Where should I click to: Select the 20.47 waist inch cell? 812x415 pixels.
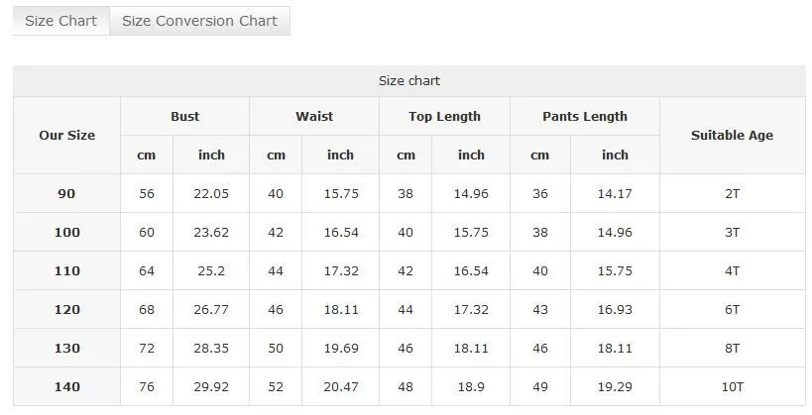[x=341, y=386]
